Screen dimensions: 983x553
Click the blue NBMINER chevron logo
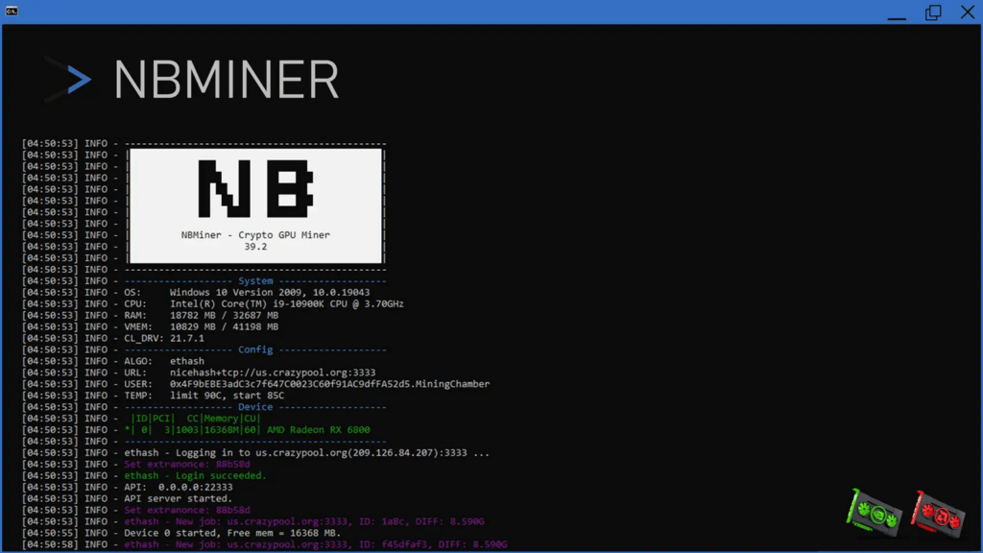point(70,80)
